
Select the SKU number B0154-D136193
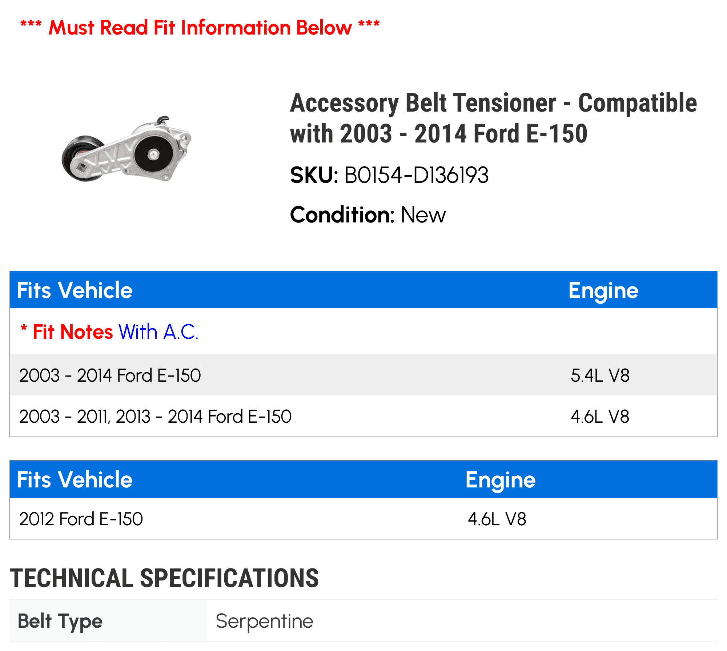coord(416,175)
